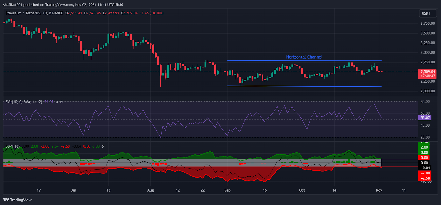Click the 40.00 RVI axis label
Viewport: 441px width, 205px height.
(x=425, y=125)
